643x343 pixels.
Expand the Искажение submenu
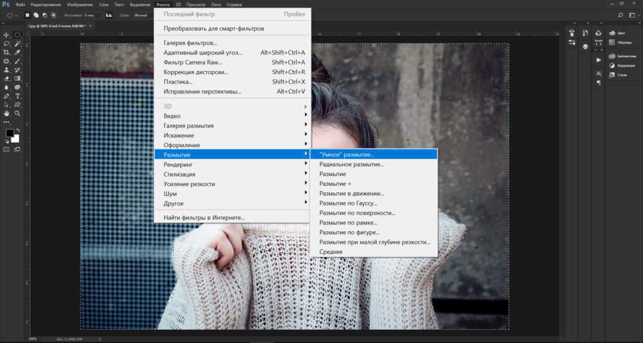232,136
